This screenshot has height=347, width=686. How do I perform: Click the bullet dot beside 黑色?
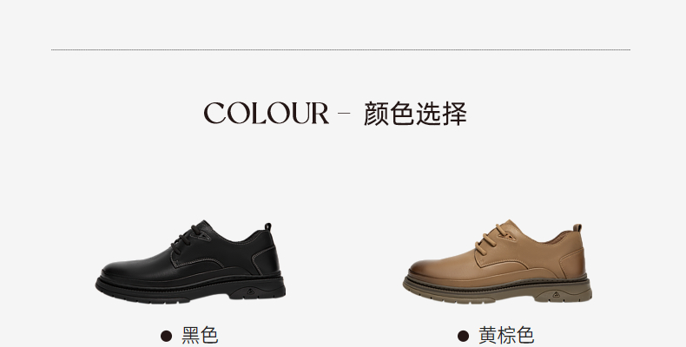pyautogui.click(x=166, y=336)
